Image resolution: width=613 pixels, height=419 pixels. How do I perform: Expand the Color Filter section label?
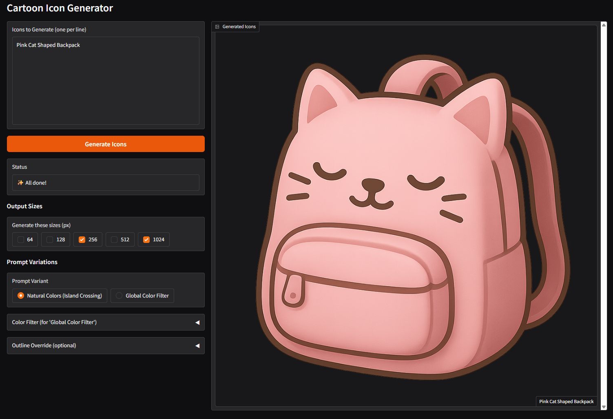tap(54, 322)
